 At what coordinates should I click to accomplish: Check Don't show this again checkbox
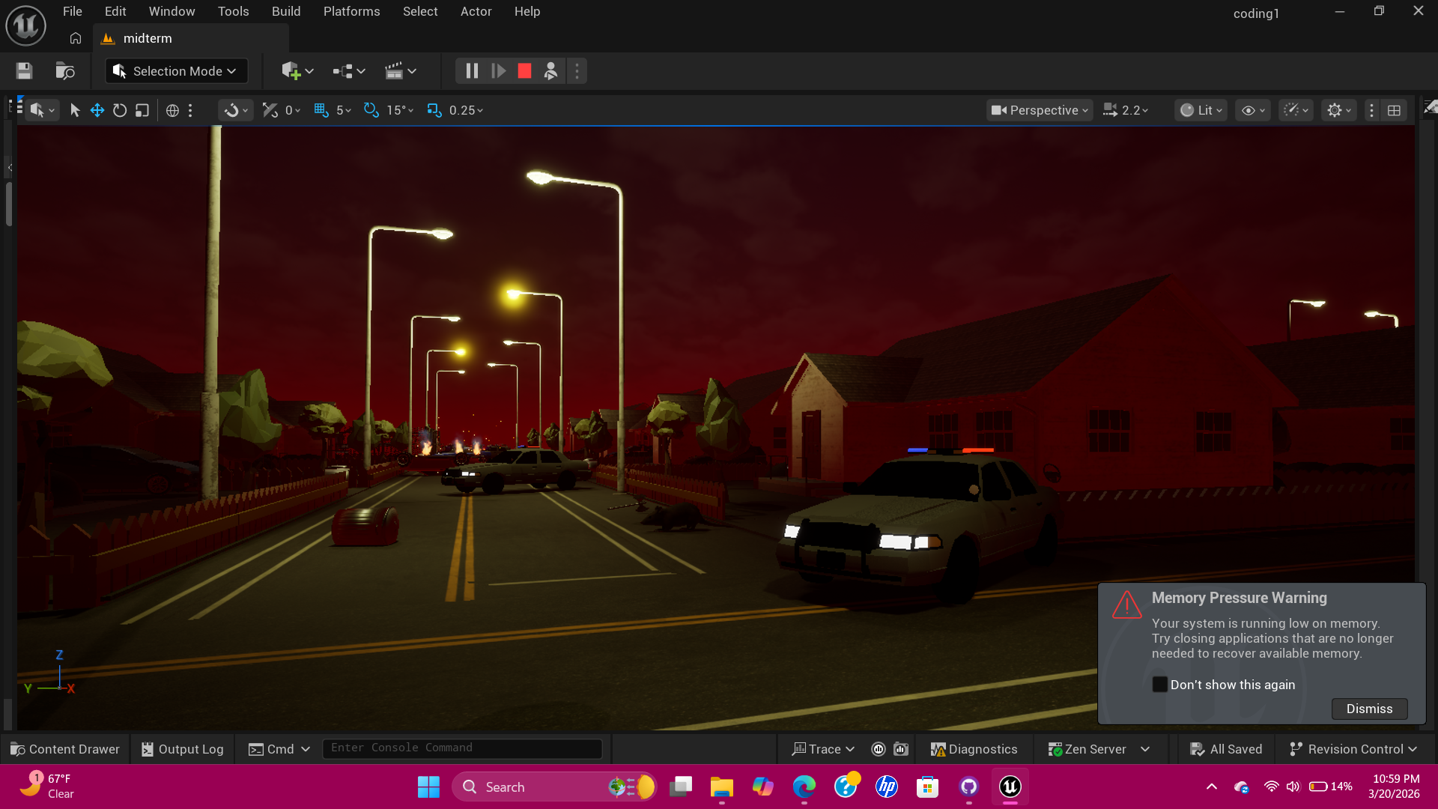(x=1159, y=685)
